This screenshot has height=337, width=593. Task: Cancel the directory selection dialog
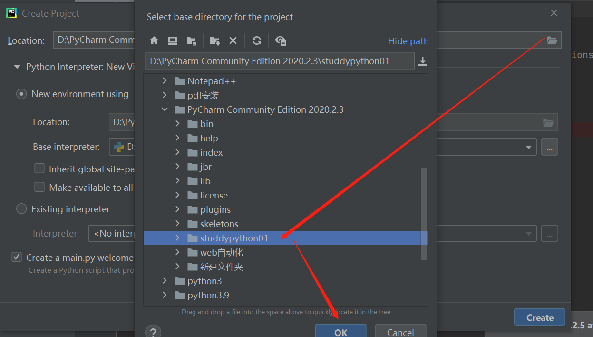click(x=400, y=332)
